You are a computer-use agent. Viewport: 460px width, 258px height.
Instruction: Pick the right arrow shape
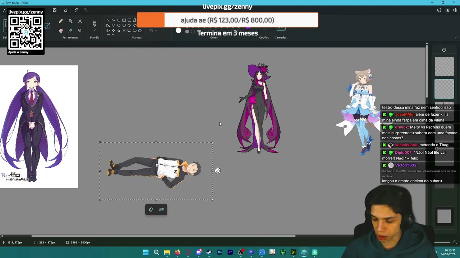(129, 25)
